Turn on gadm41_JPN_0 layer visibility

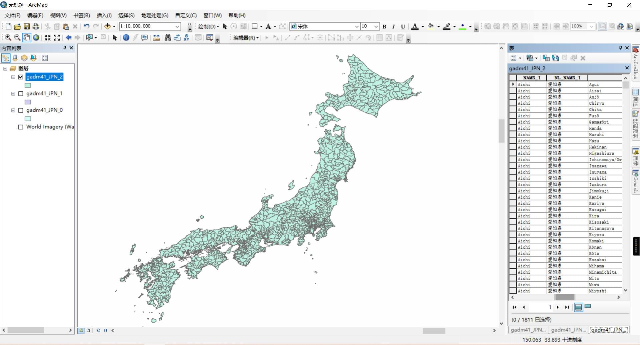21,110
